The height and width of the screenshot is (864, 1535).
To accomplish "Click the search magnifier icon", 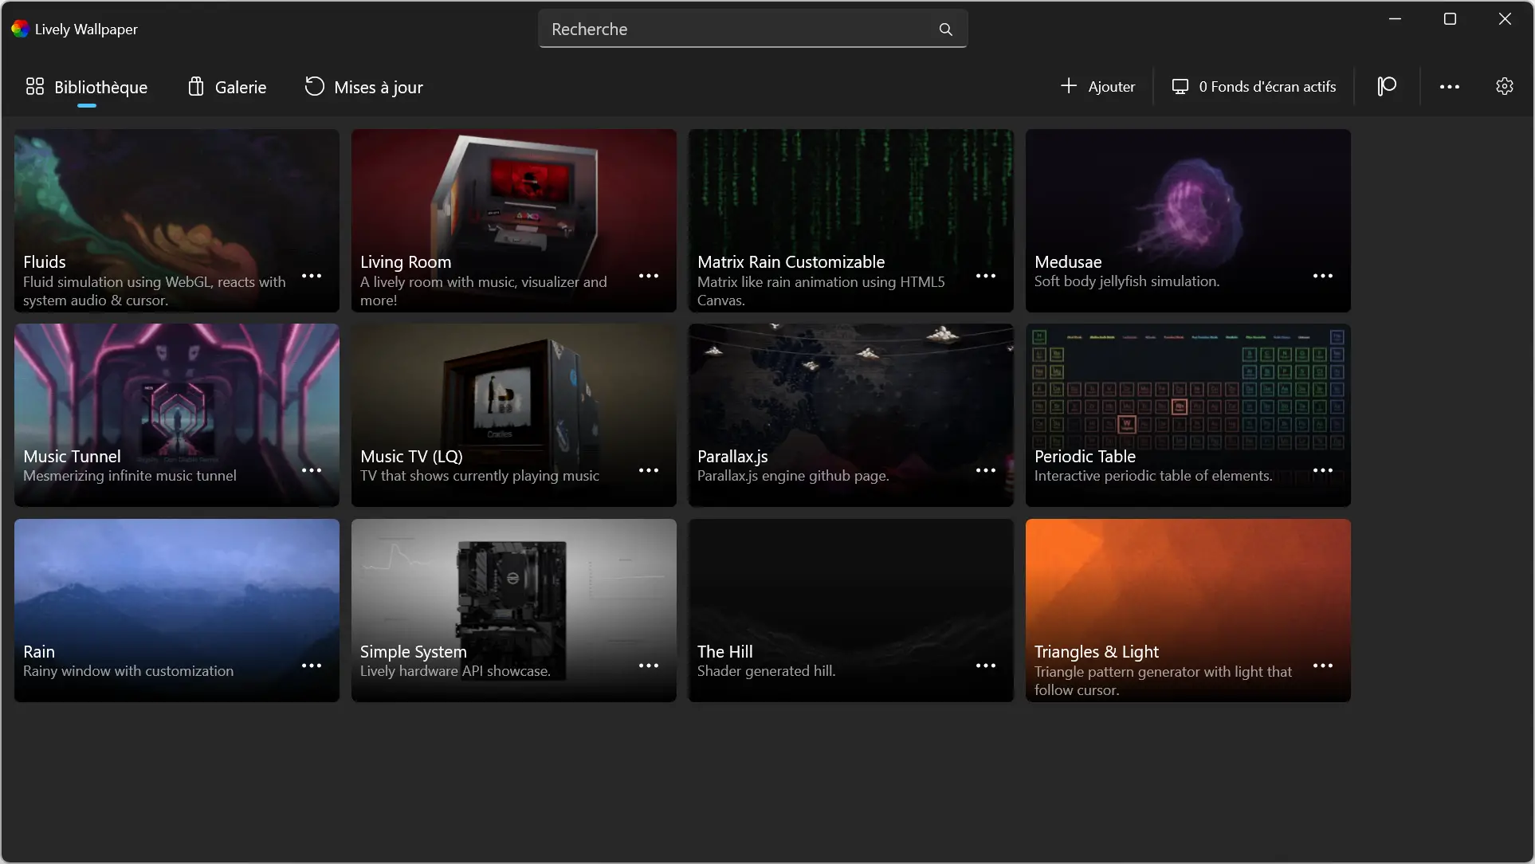I will [x=946, y=29].
